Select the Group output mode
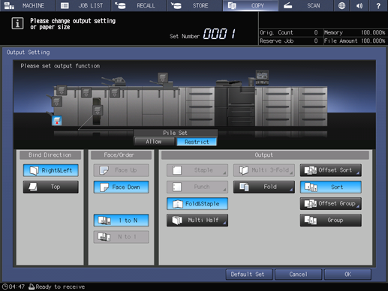Viewport: 388px width, 291px height. 331,220
